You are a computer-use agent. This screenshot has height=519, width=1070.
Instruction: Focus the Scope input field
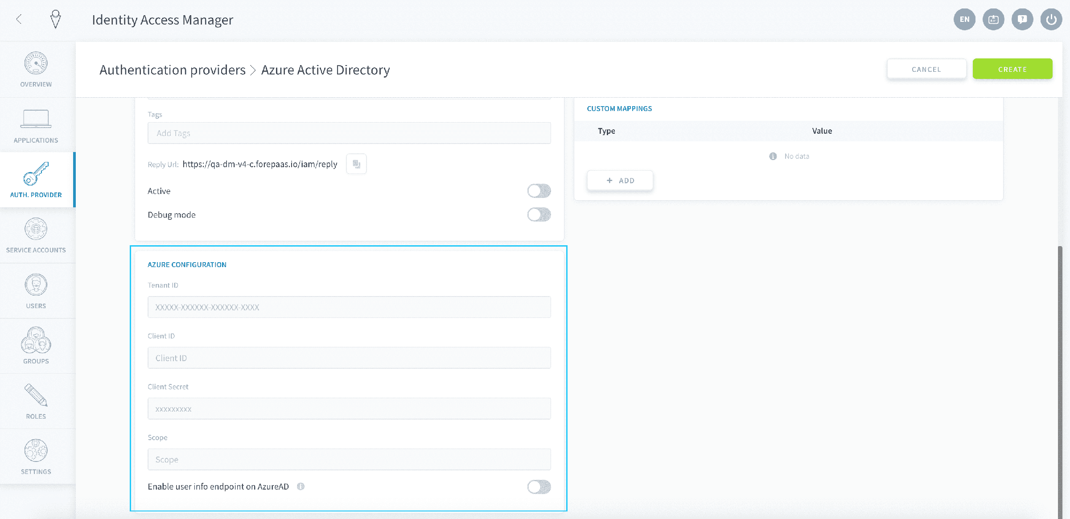[x=349, y=460]
